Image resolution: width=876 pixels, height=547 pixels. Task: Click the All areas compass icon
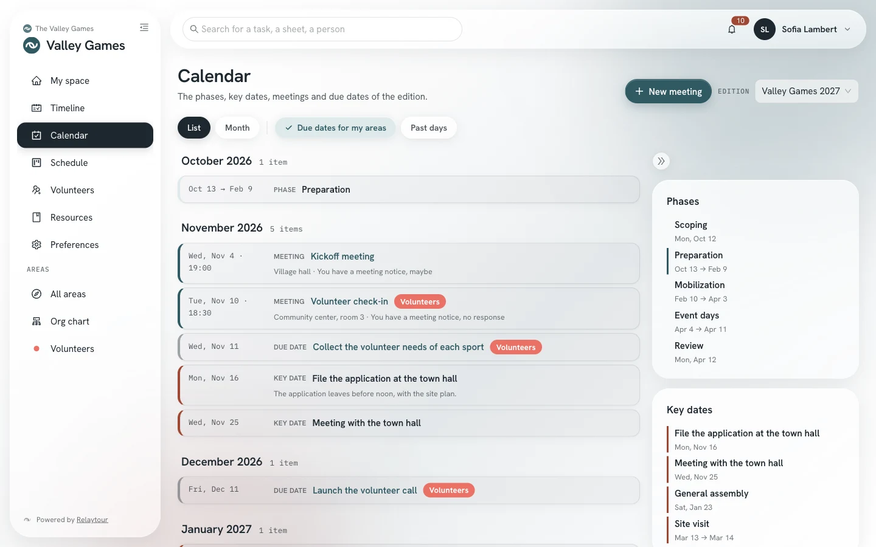point(36,294)
